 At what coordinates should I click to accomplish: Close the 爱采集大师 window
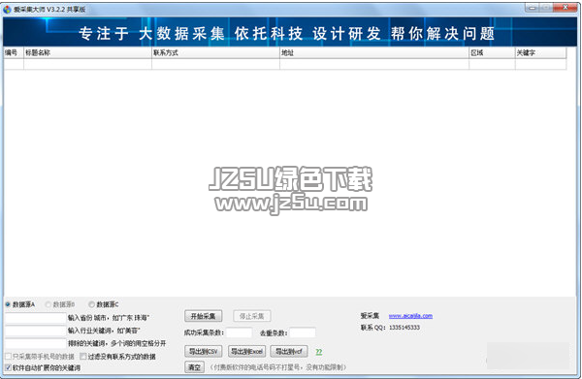point(565,8)
